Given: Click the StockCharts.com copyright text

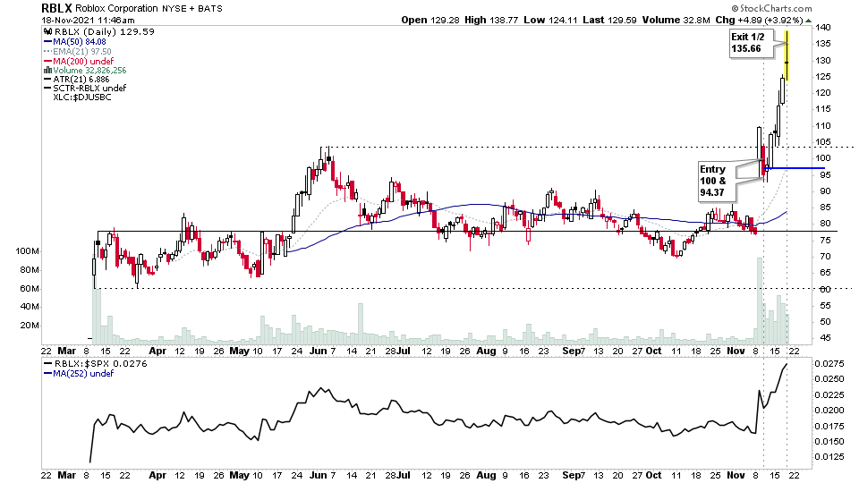Looking at the screenshot, I should coord(772,8).
